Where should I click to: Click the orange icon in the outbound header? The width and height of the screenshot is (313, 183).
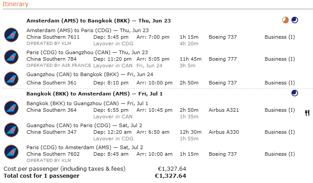(x=285, y=20)
